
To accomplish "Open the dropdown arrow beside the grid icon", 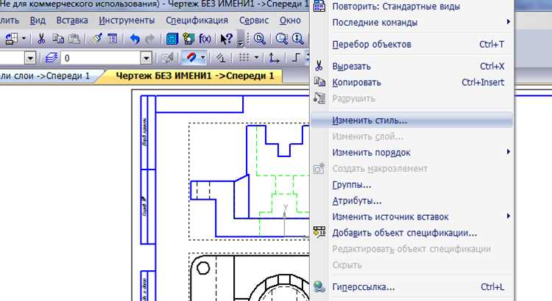I will tap(256, 57).
